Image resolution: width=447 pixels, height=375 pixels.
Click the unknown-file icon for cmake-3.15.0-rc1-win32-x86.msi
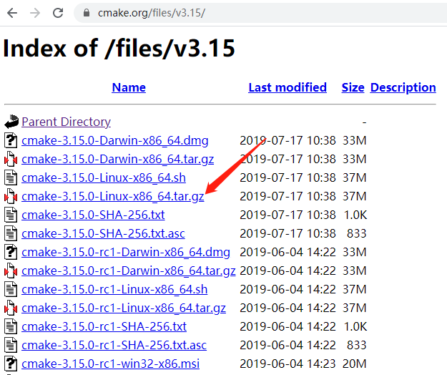coord(11,364)
